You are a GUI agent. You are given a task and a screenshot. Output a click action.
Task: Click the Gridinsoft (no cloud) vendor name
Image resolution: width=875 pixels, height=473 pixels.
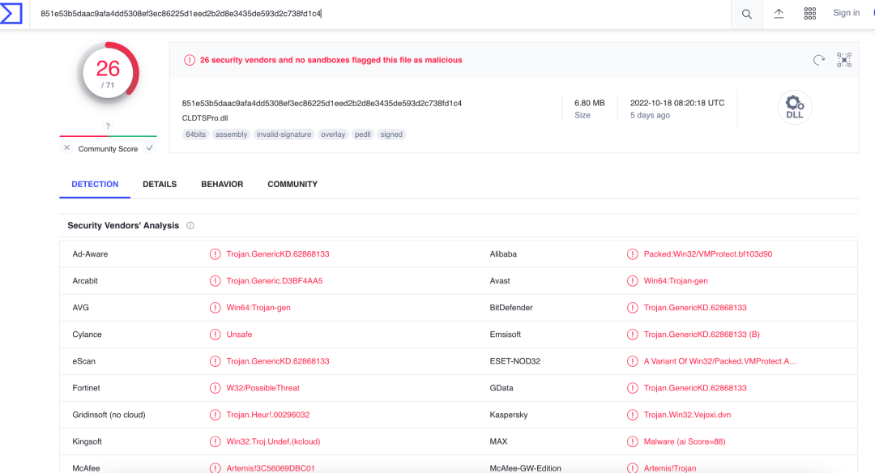coord(109,415)
